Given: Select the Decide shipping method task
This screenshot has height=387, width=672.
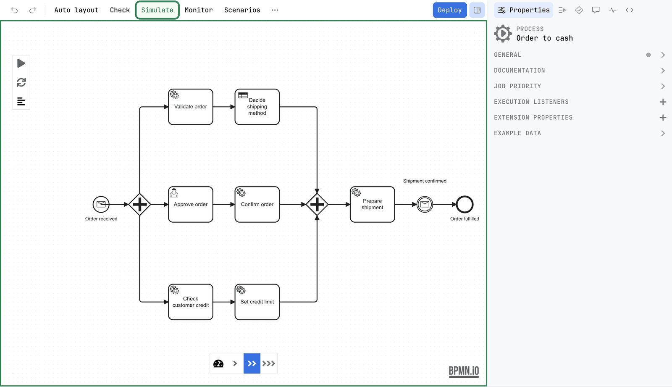Looking at the screenshot, I should (257, 107).
